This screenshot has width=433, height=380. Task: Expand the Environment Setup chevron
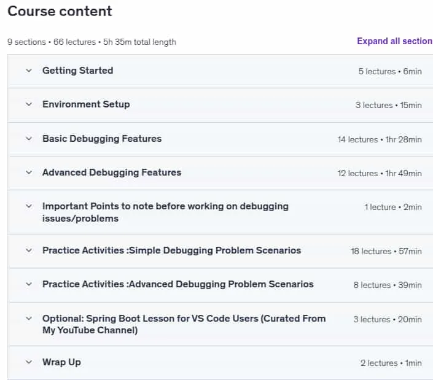coord(29,104)
